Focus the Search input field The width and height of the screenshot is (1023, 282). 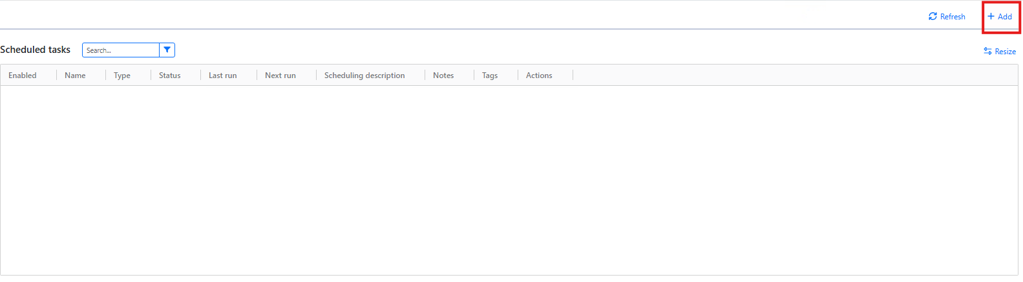(x=121, y=50)
